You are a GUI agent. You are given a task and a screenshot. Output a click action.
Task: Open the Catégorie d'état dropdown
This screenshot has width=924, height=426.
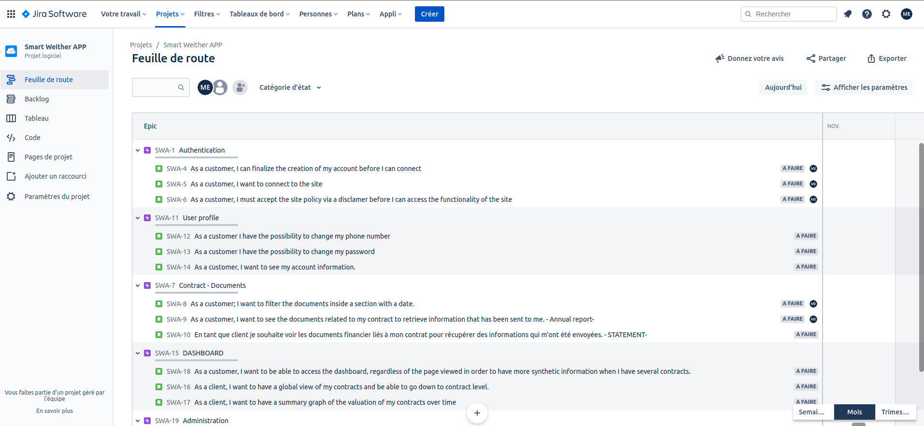(290, 87)
